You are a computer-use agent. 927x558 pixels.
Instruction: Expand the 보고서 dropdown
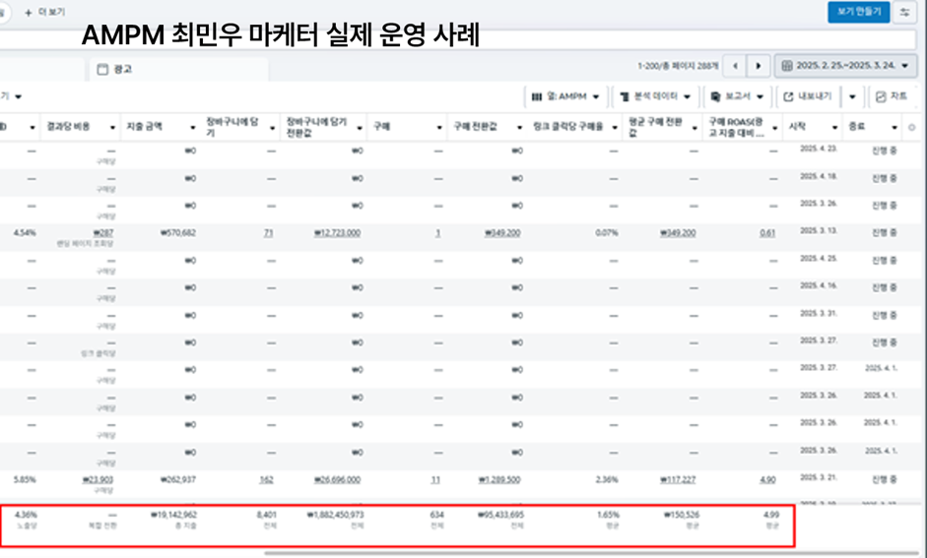pyautogui.click(x=737, y=96)
